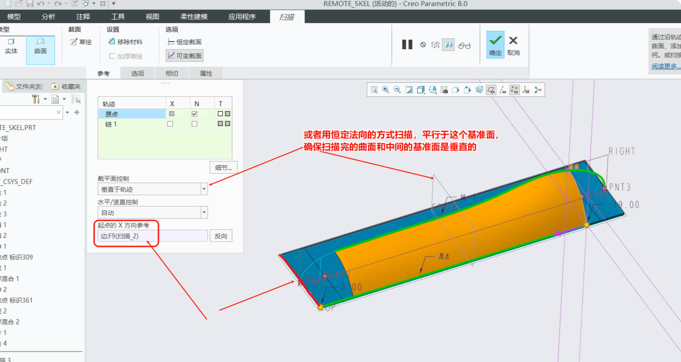Click the 细节... button
Image resolution: width=681 pixels, height=362 pixels.
pyautogui.click(x=223, y=168)
